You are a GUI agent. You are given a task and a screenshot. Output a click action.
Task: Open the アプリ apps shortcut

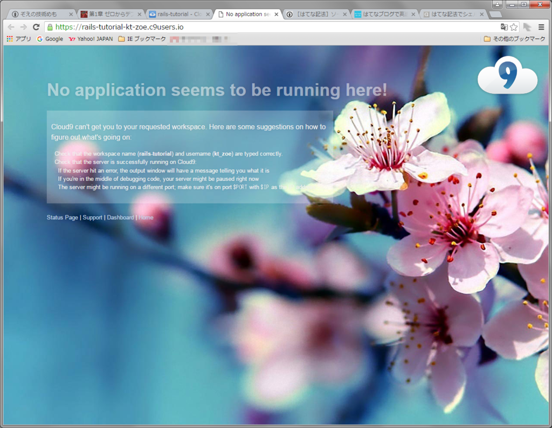pyautogui.click(x=19, y=39)
